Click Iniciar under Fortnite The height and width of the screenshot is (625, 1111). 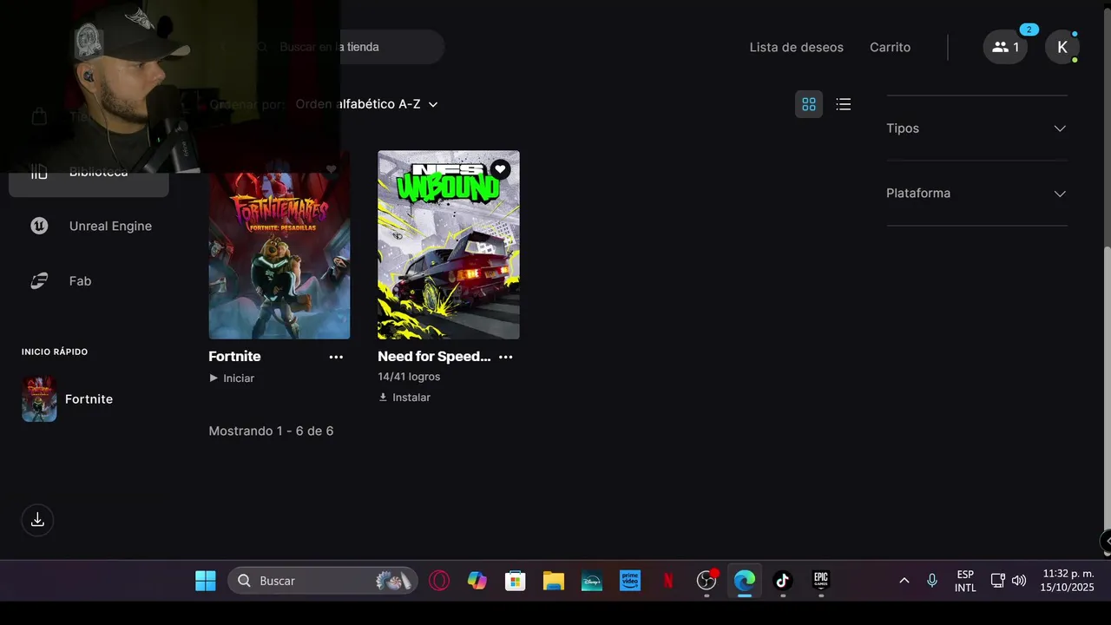click(x=232, y=378)
